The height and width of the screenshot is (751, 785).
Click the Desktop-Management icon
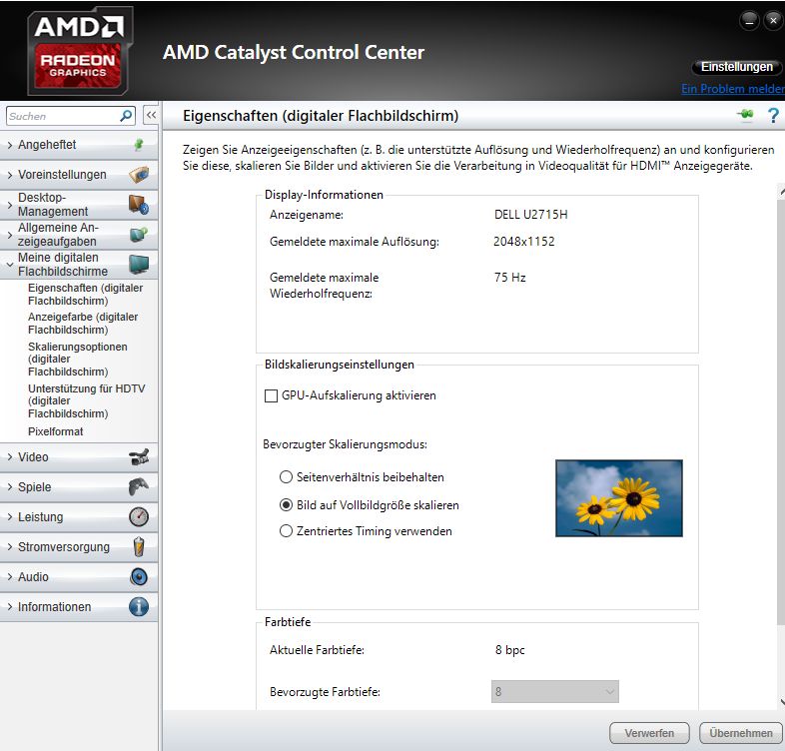[139, 205]
